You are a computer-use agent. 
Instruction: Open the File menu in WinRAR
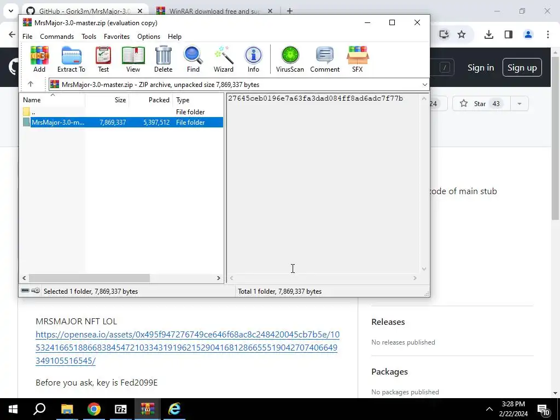tap(27, 37)
